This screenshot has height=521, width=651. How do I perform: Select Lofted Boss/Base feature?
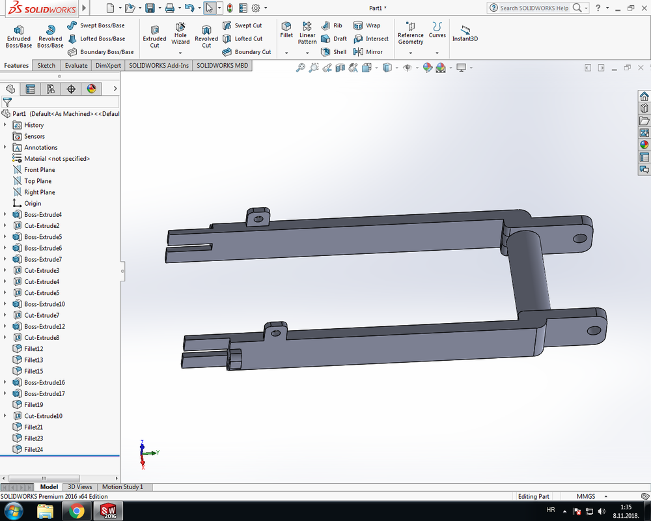(96, 38)
